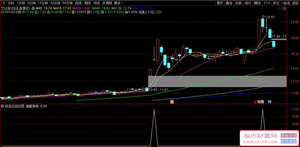Click the 19.85 price axis label

294,22
